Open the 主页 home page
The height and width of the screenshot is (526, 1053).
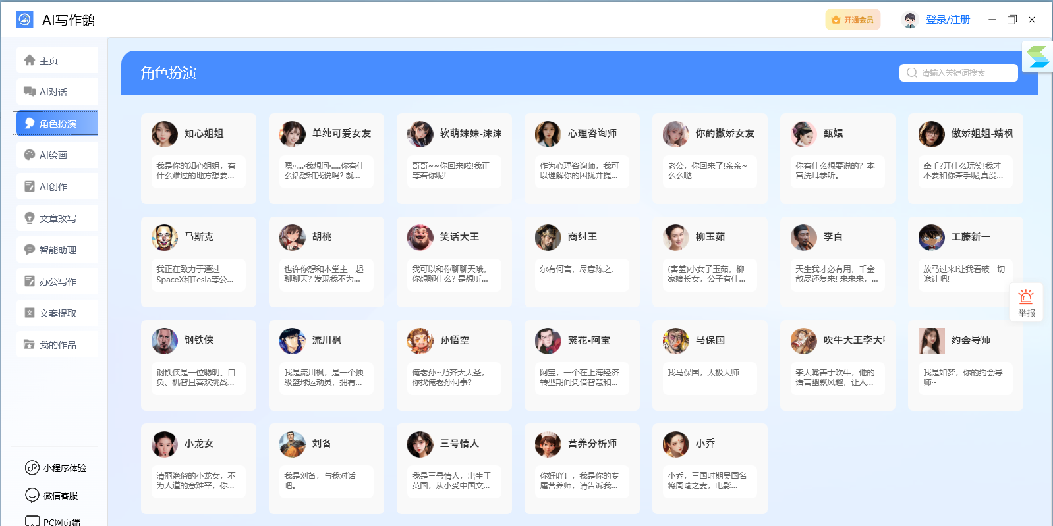coord(57,61)
